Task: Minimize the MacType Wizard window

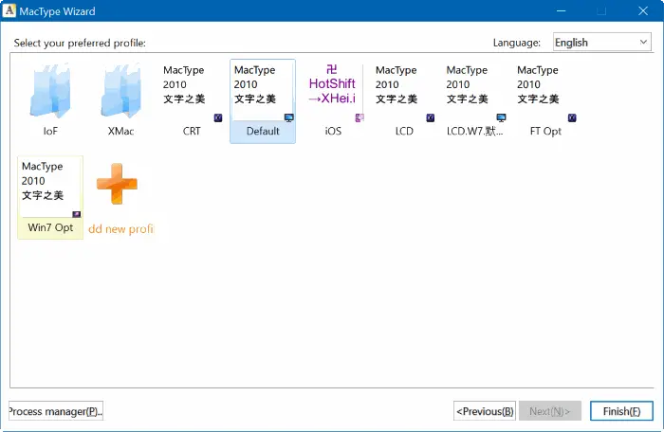Action: click(x=562, y=11)
